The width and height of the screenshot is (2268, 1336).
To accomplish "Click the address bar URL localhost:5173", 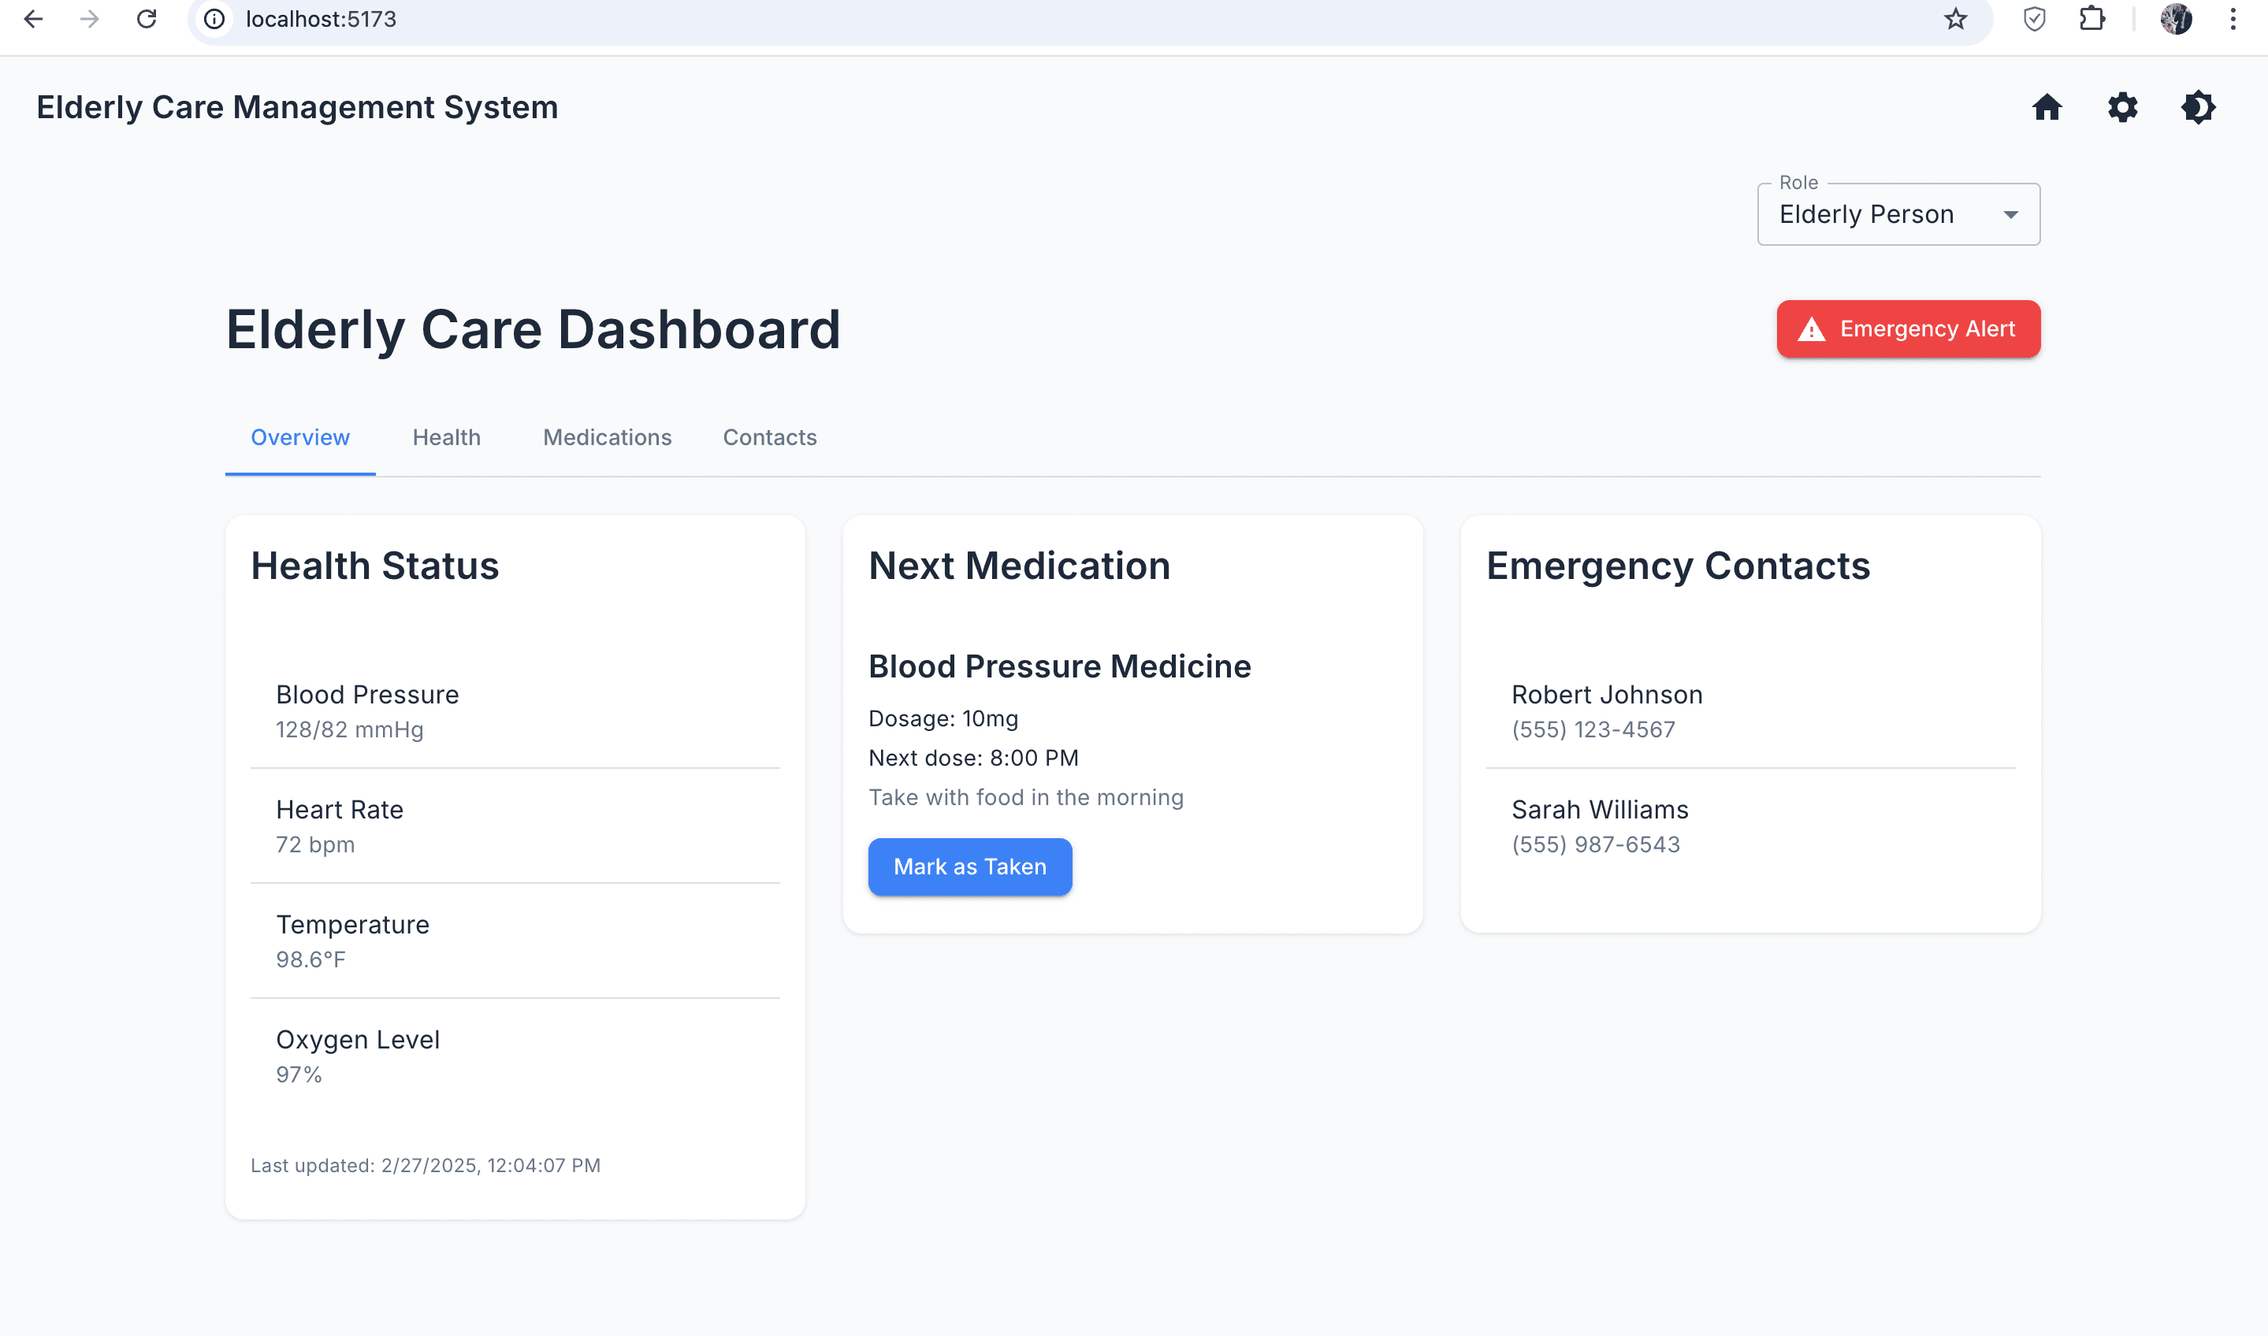I will tap(321, 19).
